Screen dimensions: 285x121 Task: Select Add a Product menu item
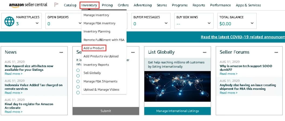point(94,48)
